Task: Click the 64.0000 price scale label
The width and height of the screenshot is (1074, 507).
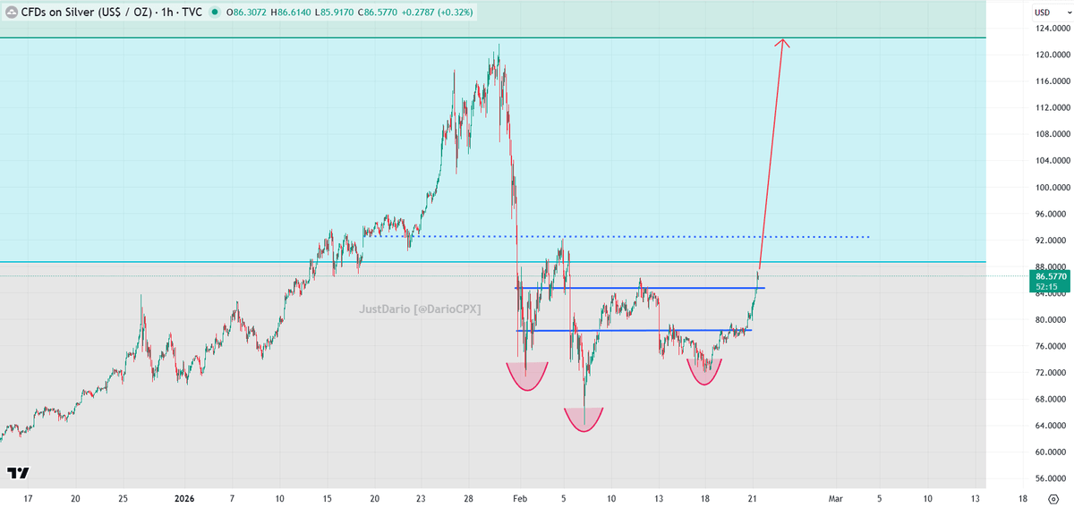Action: (1053, 426)
